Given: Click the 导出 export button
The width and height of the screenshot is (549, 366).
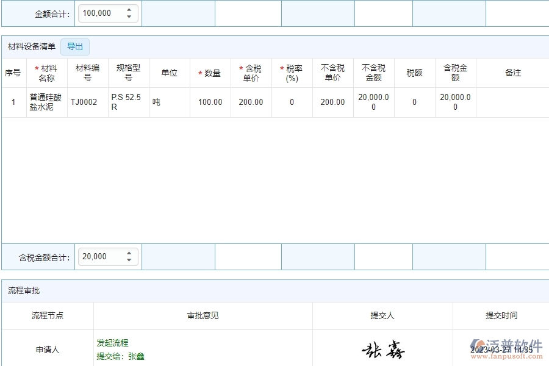Looking at the screenshot, I should tap(75, 46).
